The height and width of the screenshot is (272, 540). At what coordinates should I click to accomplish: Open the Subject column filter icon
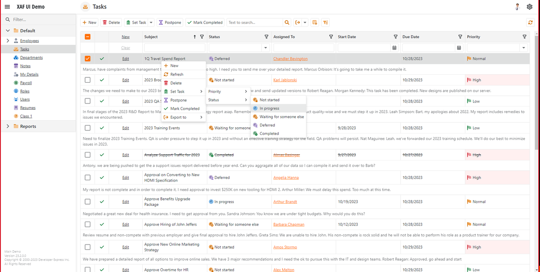[202, 37]
